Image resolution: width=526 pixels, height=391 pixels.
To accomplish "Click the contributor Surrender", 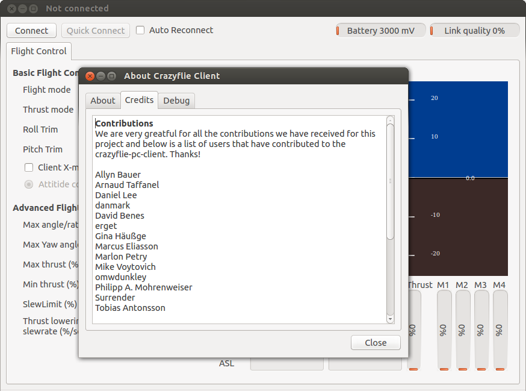I will [115, 298].
